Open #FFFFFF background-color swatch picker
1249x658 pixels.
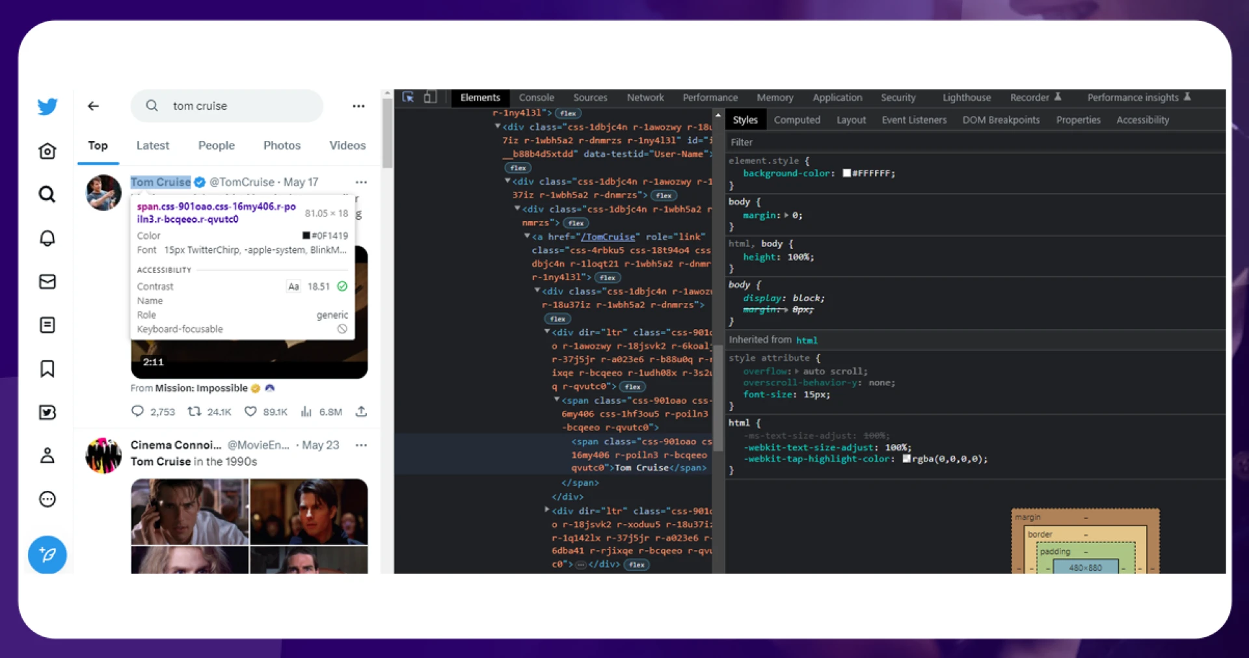click(x=846, y=173)
